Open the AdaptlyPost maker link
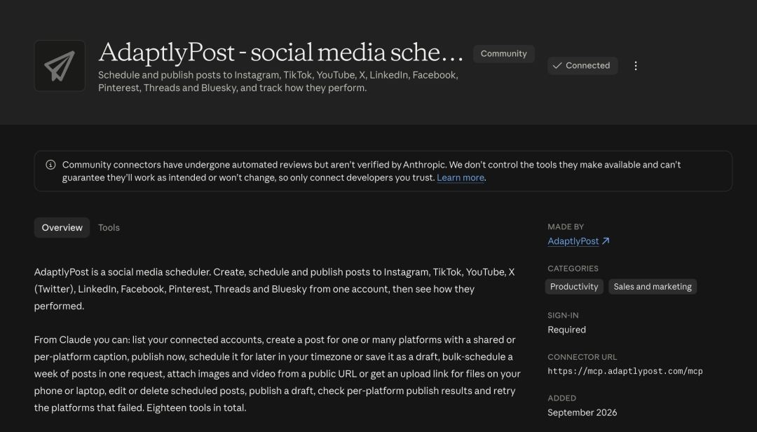The image size is (757, 432). coord(573,241)
